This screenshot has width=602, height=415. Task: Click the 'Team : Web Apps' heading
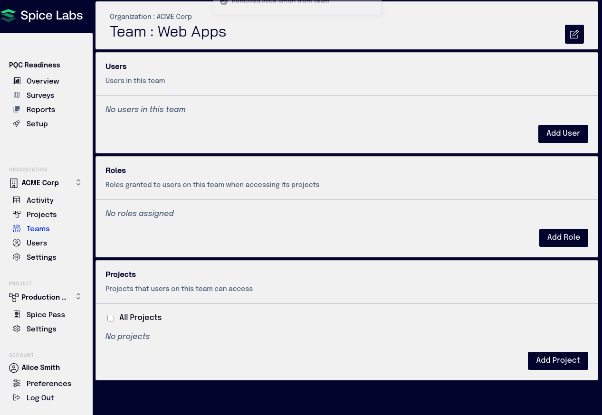[x=168, y=32]
